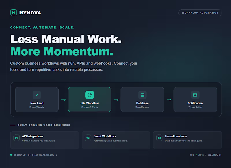Select the Database card title
The width and height of the screenshot is (231, 168).
click(x=142, y=103)
